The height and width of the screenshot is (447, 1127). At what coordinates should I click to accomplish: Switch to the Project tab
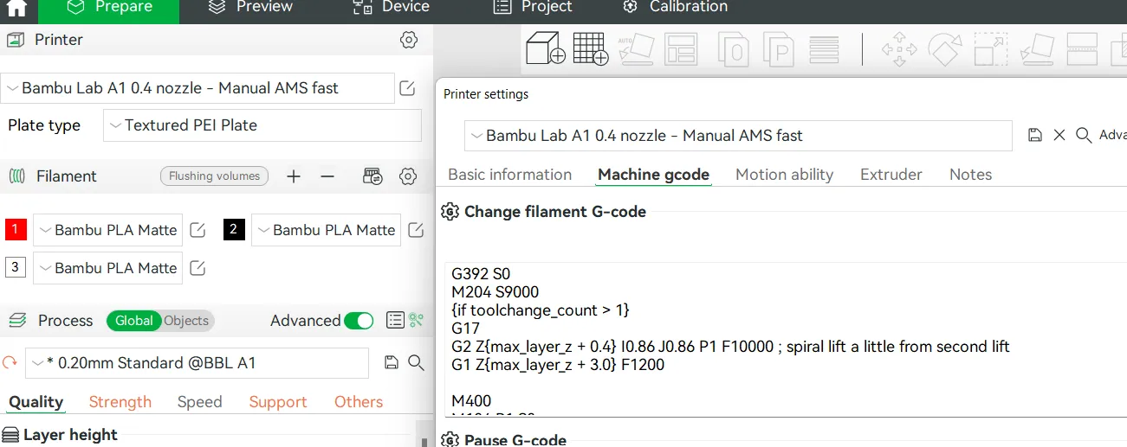click(533, 7)
